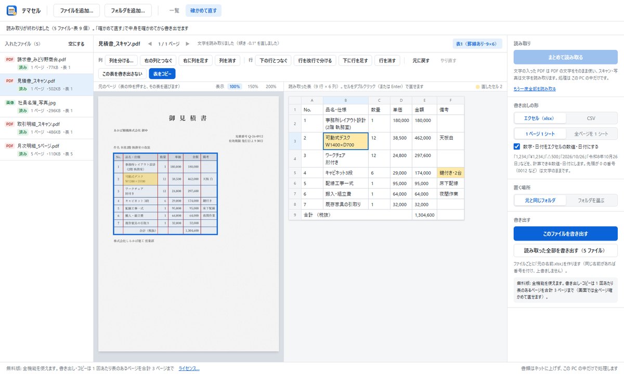Choose エクセル（xlsx） export format

tap(540, 118)
